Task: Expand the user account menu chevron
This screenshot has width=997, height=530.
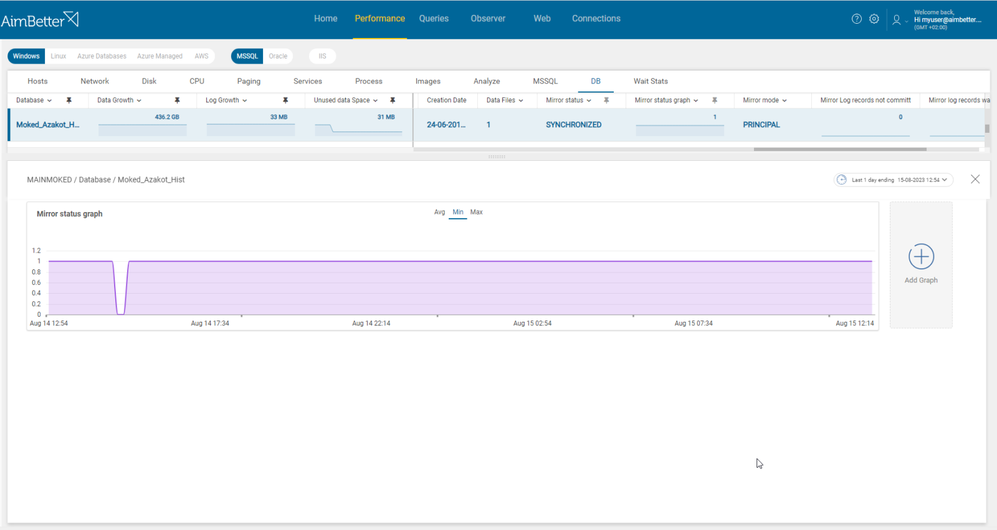Action: coord(907,21)
